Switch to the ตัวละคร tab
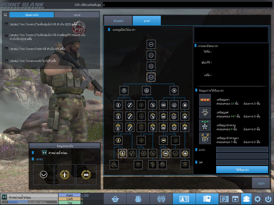The image size is (274, 205). [x=118, y=21]
